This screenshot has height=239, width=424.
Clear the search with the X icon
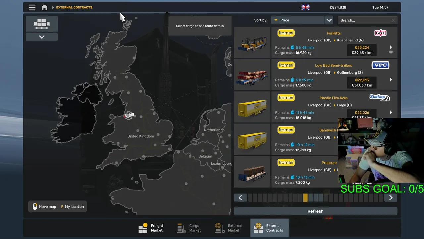[x=393, y=20]
